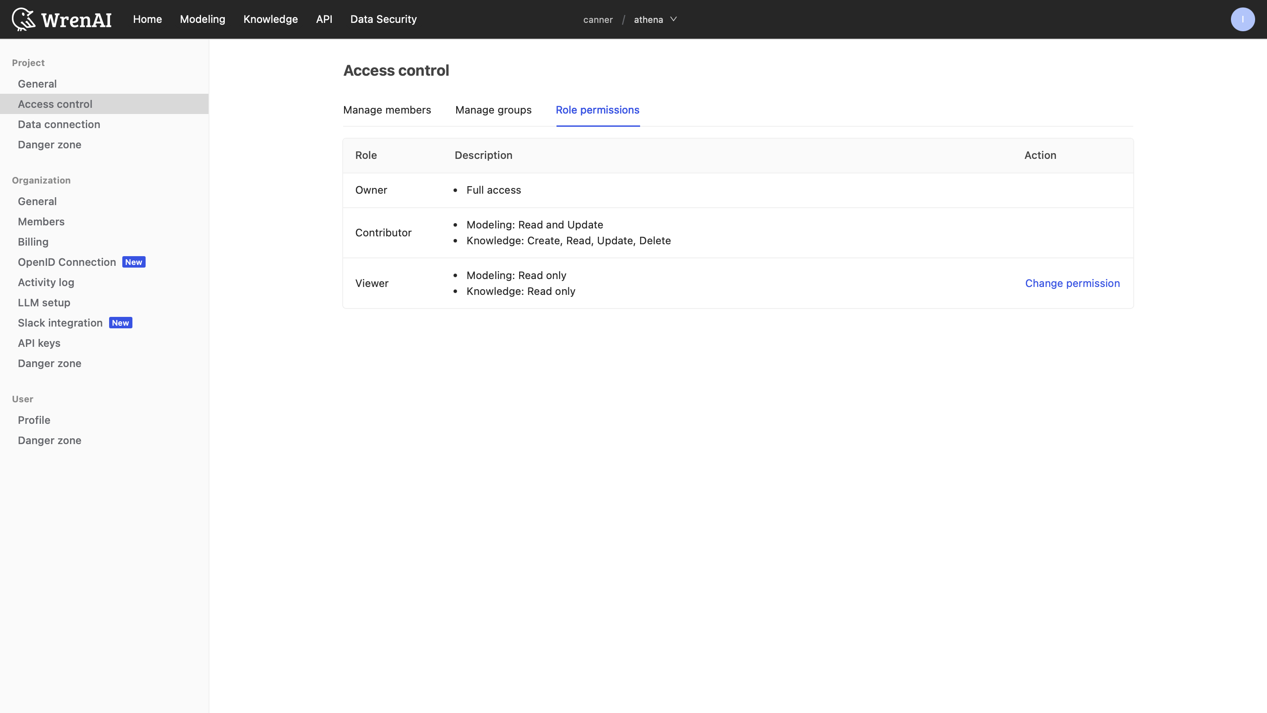The width and height of the screenshot is (1267, 713).
Task: Select the Role permissions tab
Action: click(597, 110)
